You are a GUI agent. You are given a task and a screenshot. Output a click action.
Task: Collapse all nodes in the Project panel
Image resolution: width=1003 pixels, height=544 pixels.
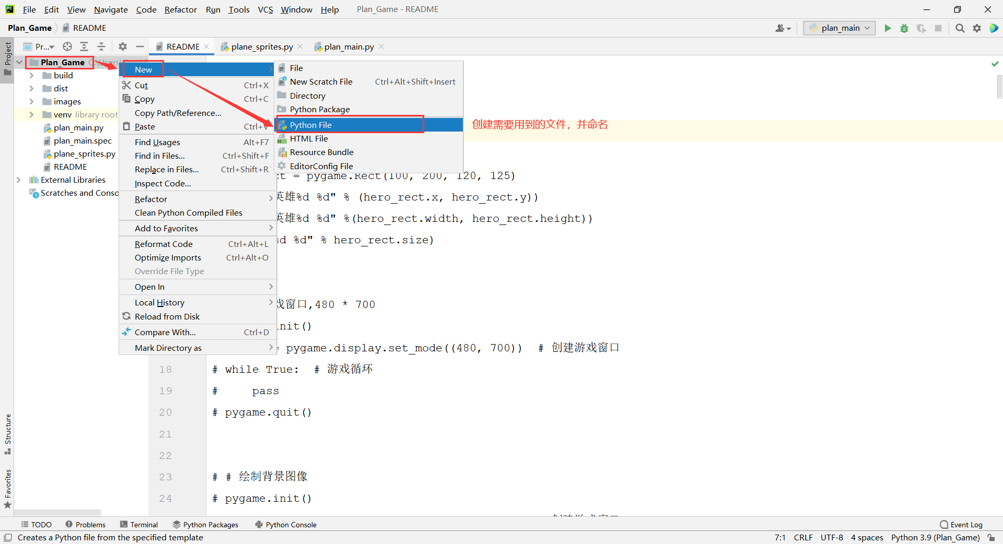click(x=101, y=46)
